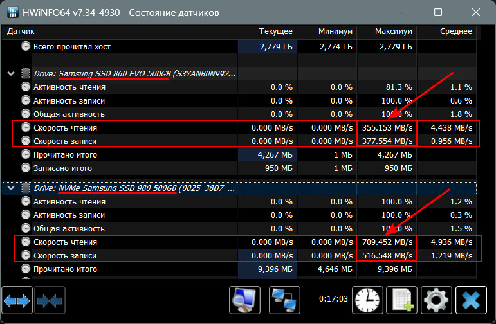The height and width of the screenshot is (324, 496).
Task: Click the current 950 МБ written total
Action: (279, 168)
